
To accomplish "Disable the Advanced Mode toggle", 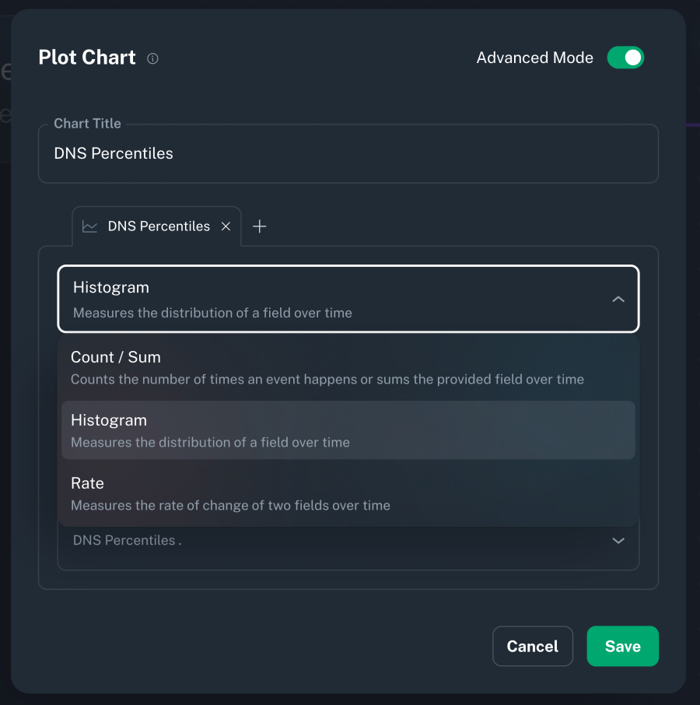I will [x=625, y=58].
